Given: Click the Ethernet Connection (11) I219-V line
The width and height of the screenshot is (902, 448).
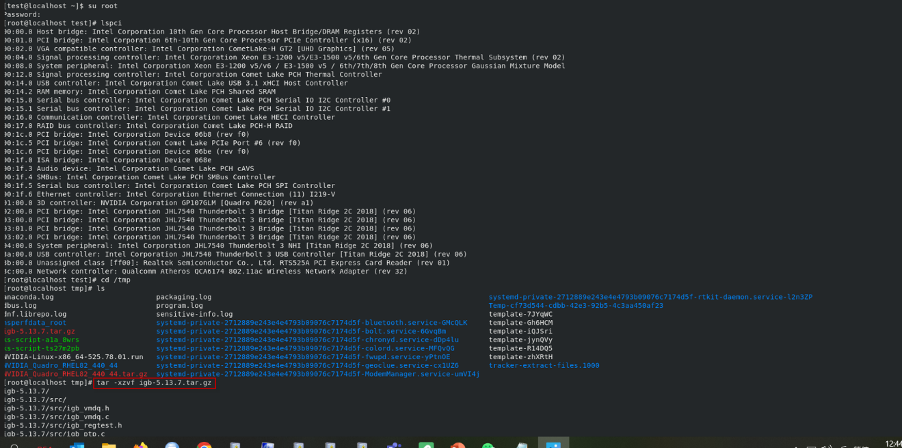Looking at the screenshot, I should (x=169, y=194).
